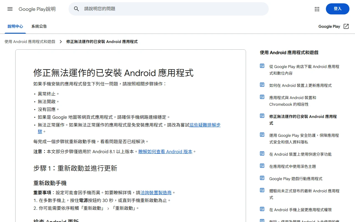The height and width of the screenshot is (222, 355).
Task: Switch to the 系統公告 tab
Action: (x=39, y=26)
